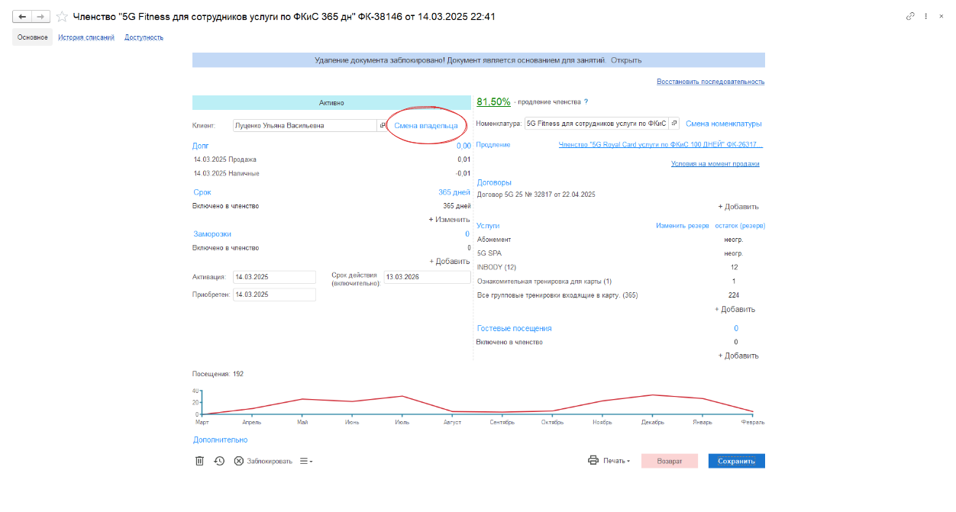Screen dimensions: 956x512
Task: Copy link using the chain icon
Action: 910,16
